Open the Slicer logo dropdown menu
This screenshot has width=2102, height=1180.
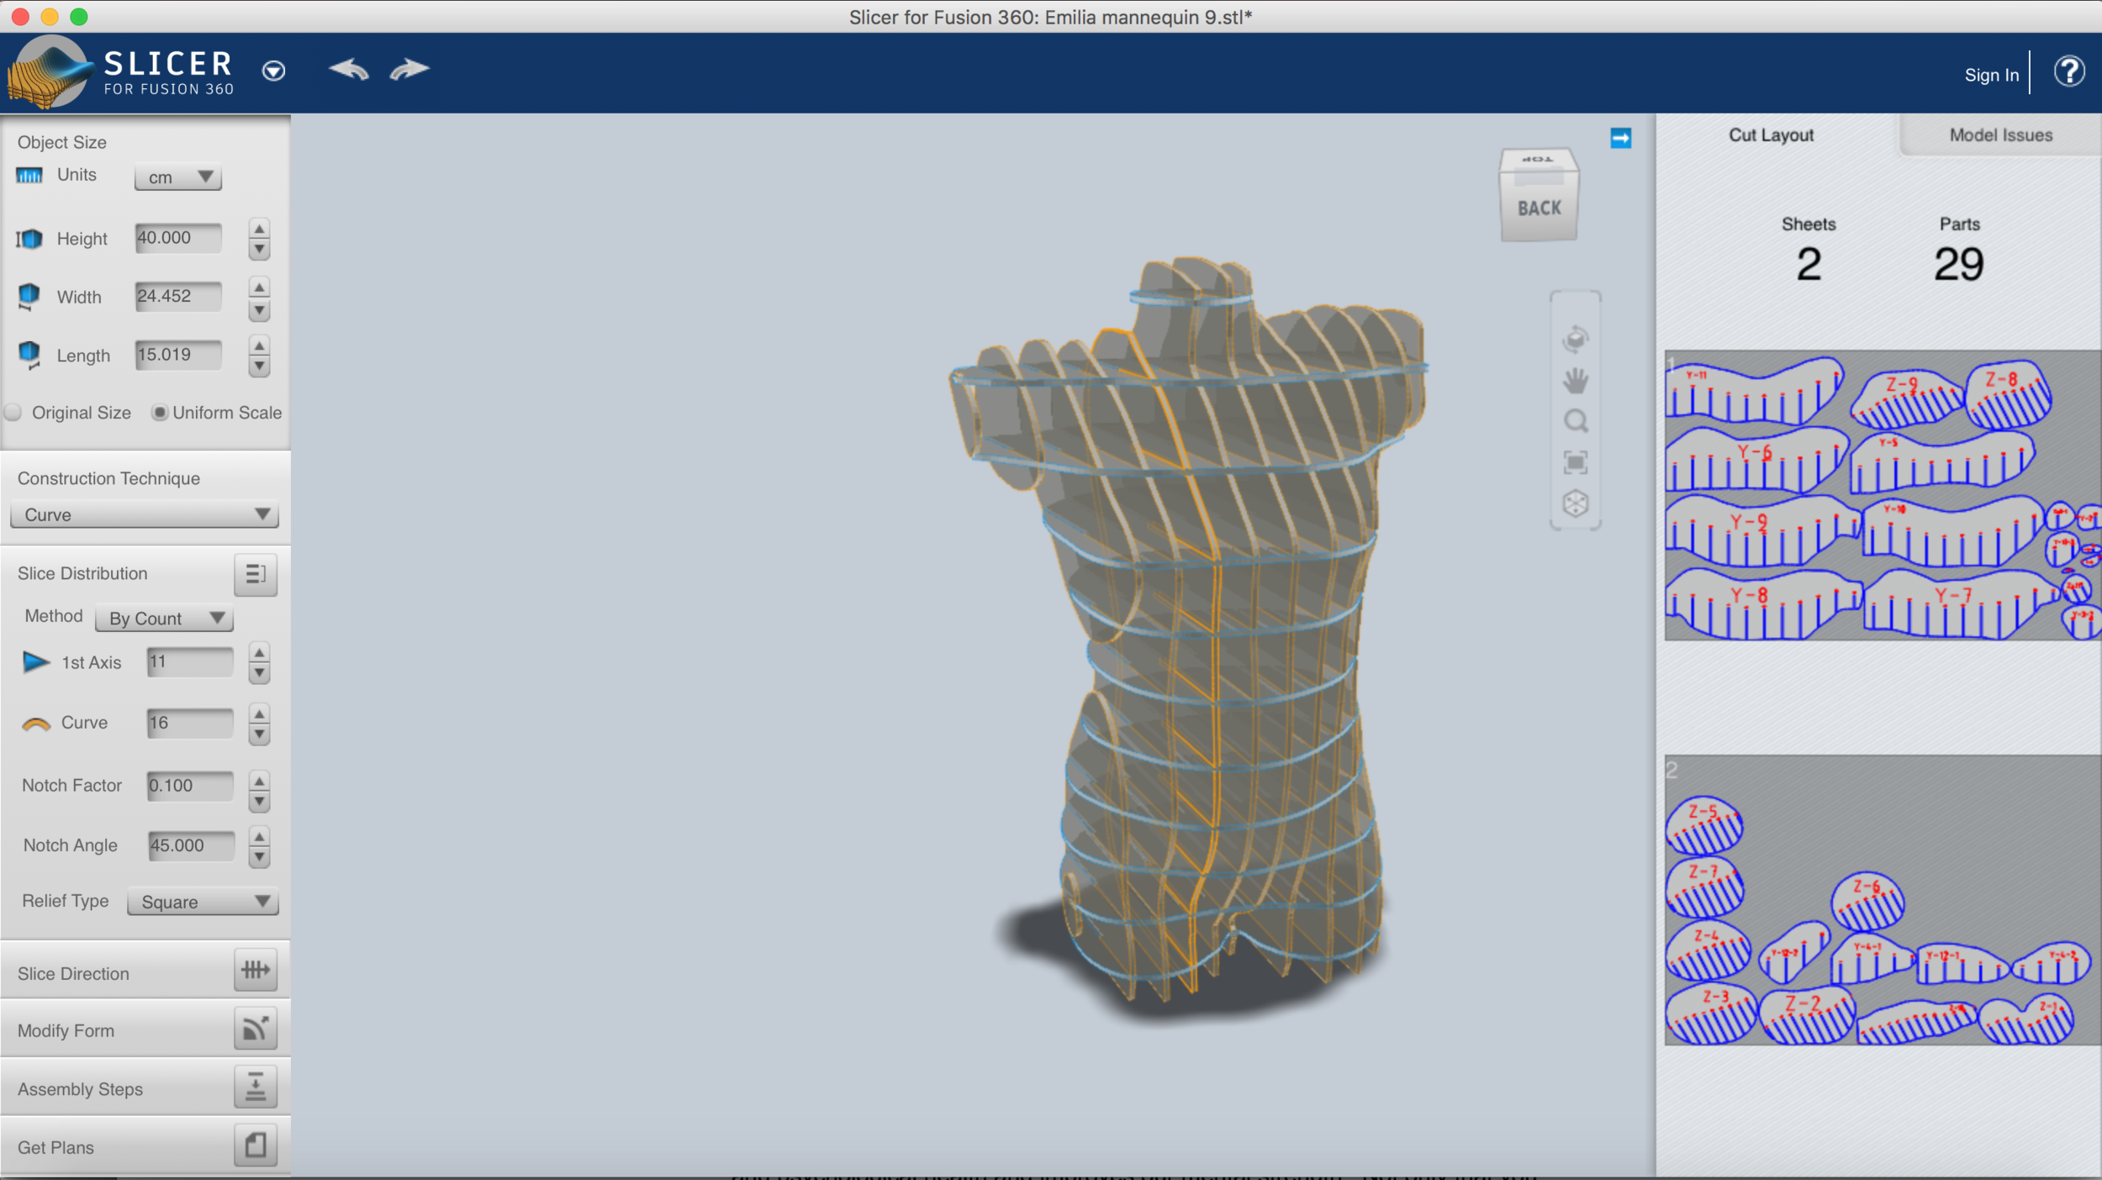(273, 71)
